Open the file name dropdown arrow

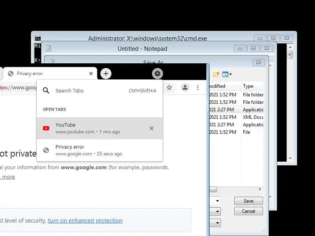[x=217, y=201]
